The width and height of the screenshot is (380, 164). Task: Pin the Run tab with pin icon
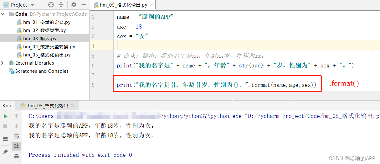pyautogui.click(x=5, y=152)
